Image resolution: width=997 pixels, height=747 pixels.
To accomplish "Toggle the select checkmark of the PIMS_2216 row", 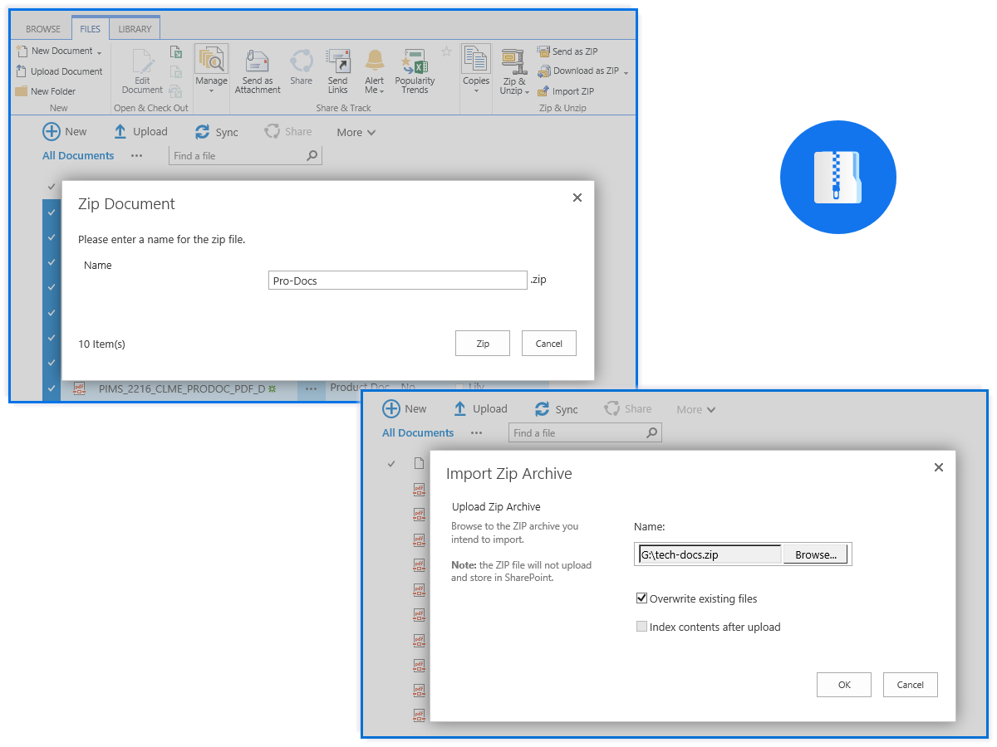I will (x=52, y=388).
